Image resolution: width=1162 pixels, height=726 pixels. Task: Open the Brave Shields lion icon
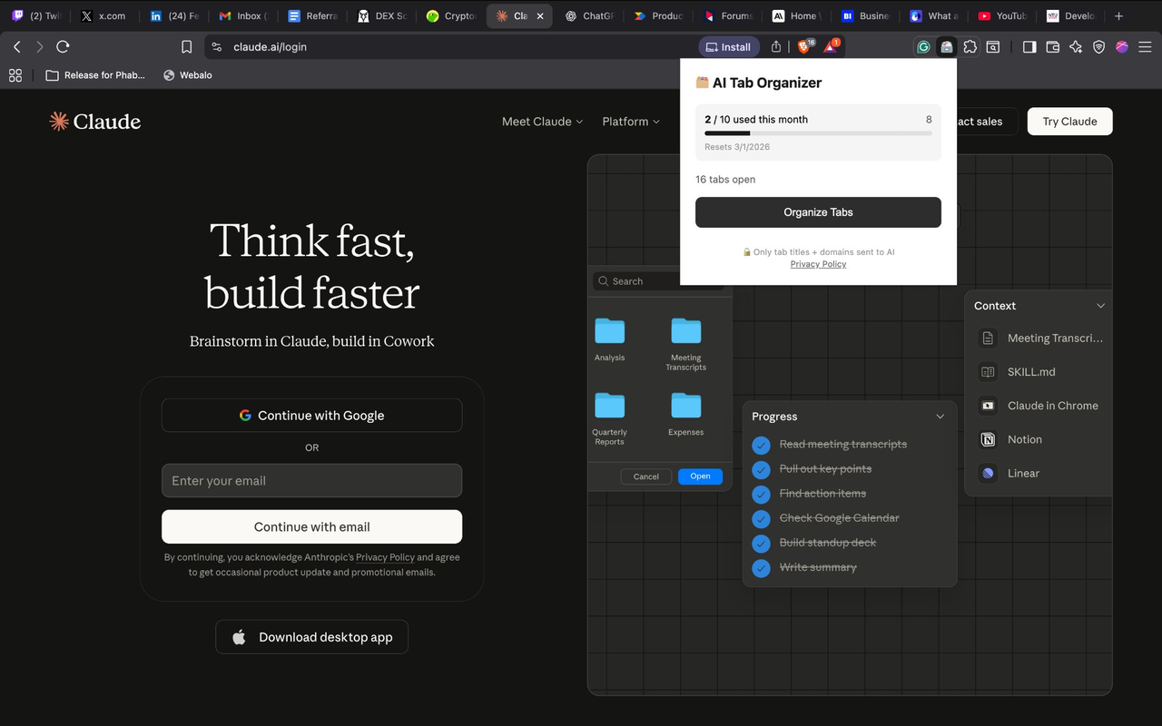pyautogui.click(x=805, y=46)
